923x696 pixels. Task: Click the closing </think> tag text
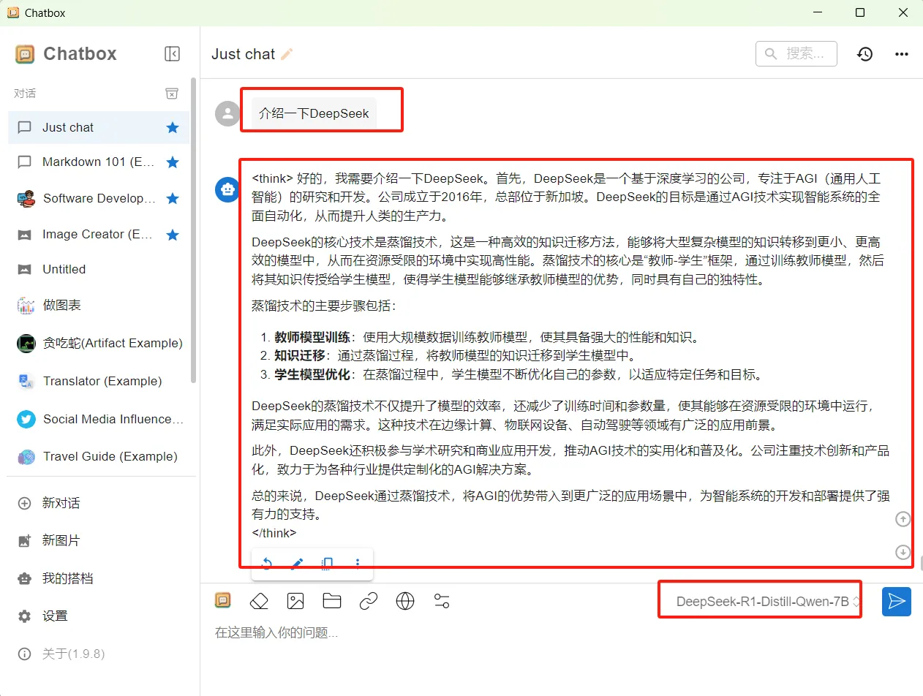[x=274, y=533]
